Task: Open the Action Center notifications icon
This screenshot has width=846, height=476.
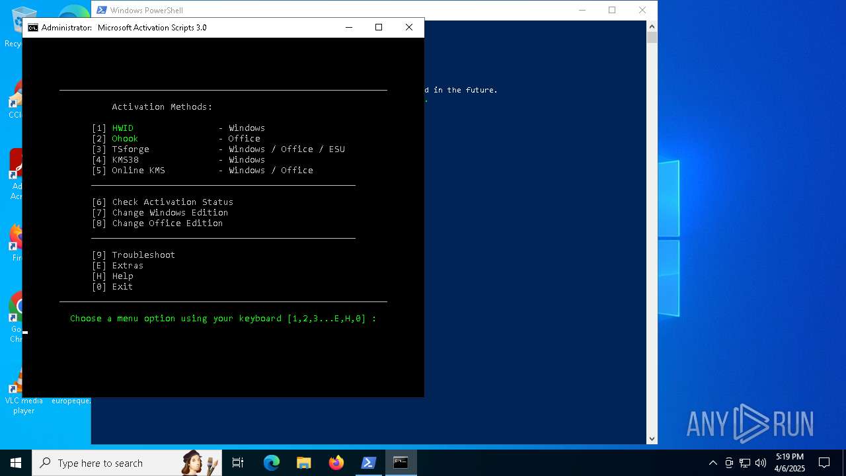Action: coord(824,463)
